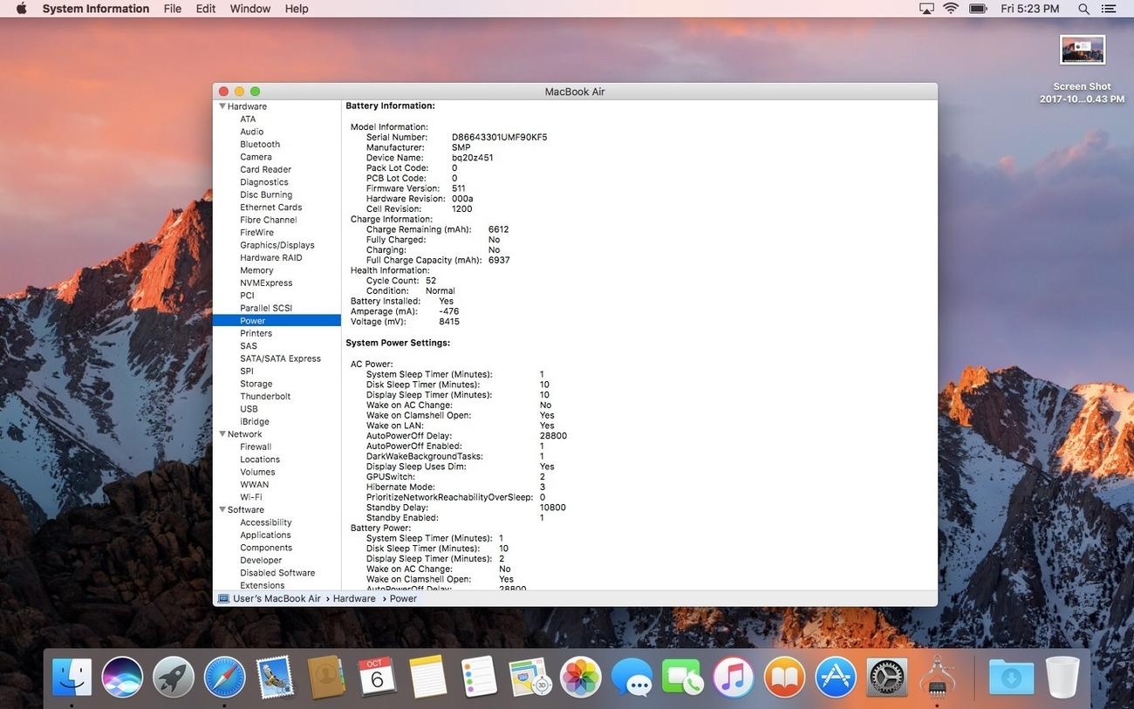This screenshot has width=1134, height=709.
Task: Collapse the Hardware section triangle
Action: coord(222,106)
